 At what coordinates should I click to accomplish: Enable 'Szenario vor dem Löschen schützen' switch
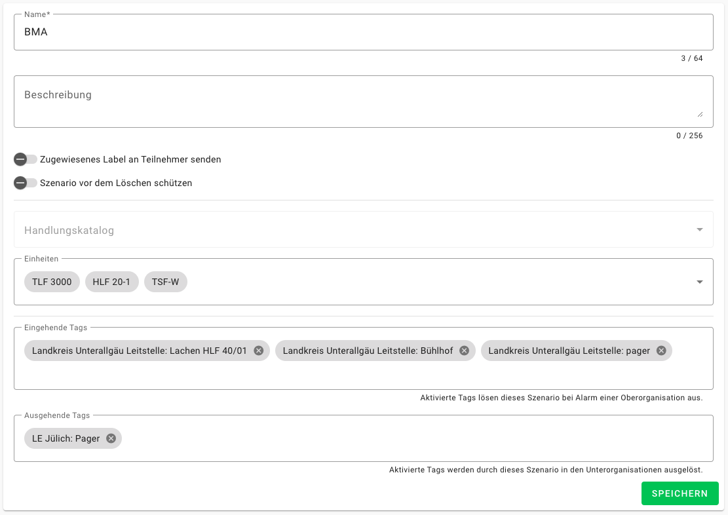(x=26, y=183)
